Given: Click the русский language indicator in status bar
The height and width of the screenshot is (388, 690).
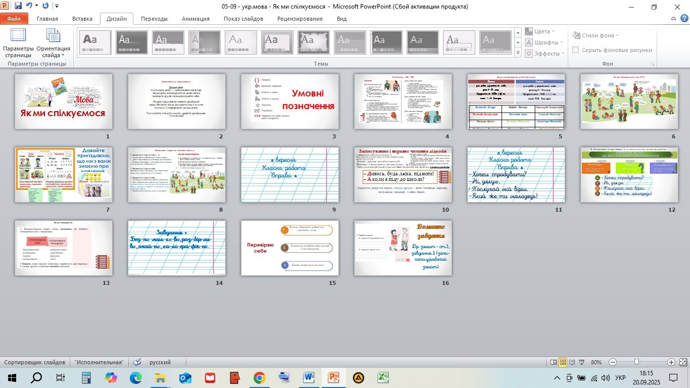Looking at the screenshot, I should click(x=160, y=362).
